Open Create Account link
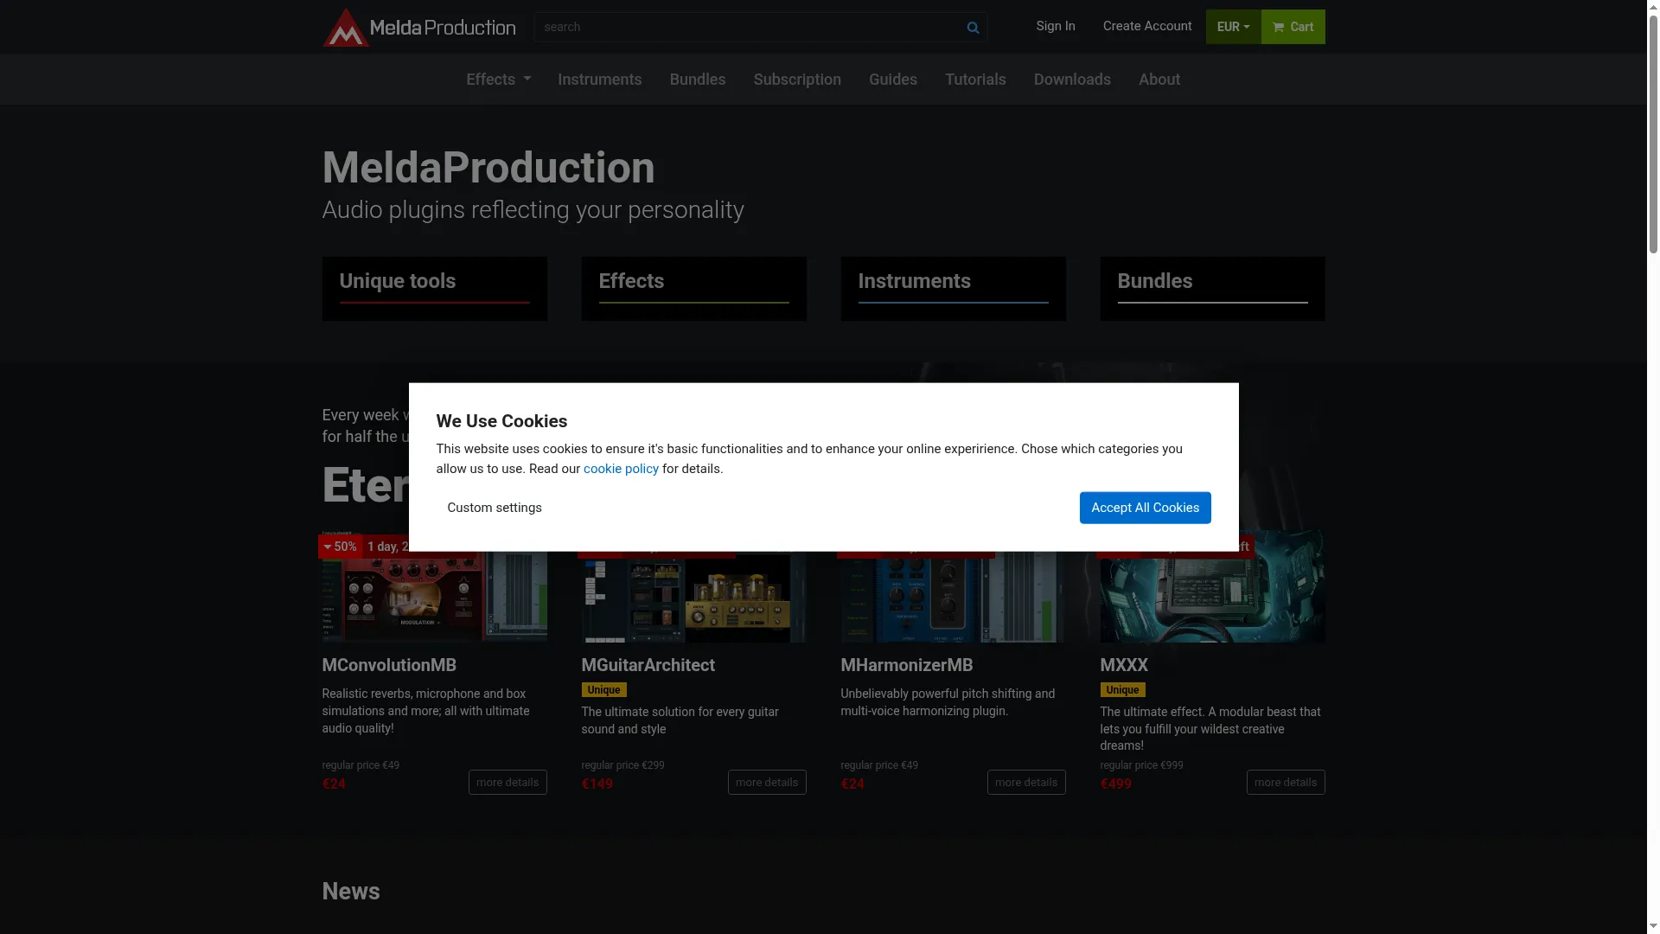 (1146, 26)
